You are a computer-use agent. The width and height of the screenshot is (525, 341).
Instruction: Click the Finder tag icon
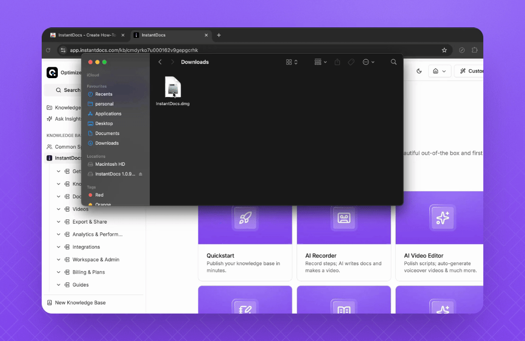(x=351, y=62)
